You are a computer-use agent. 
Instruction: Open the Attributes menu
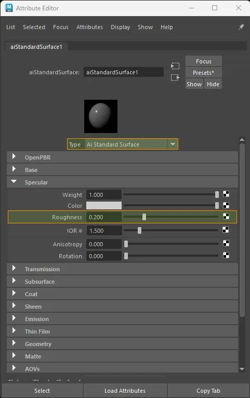point(89,27)
